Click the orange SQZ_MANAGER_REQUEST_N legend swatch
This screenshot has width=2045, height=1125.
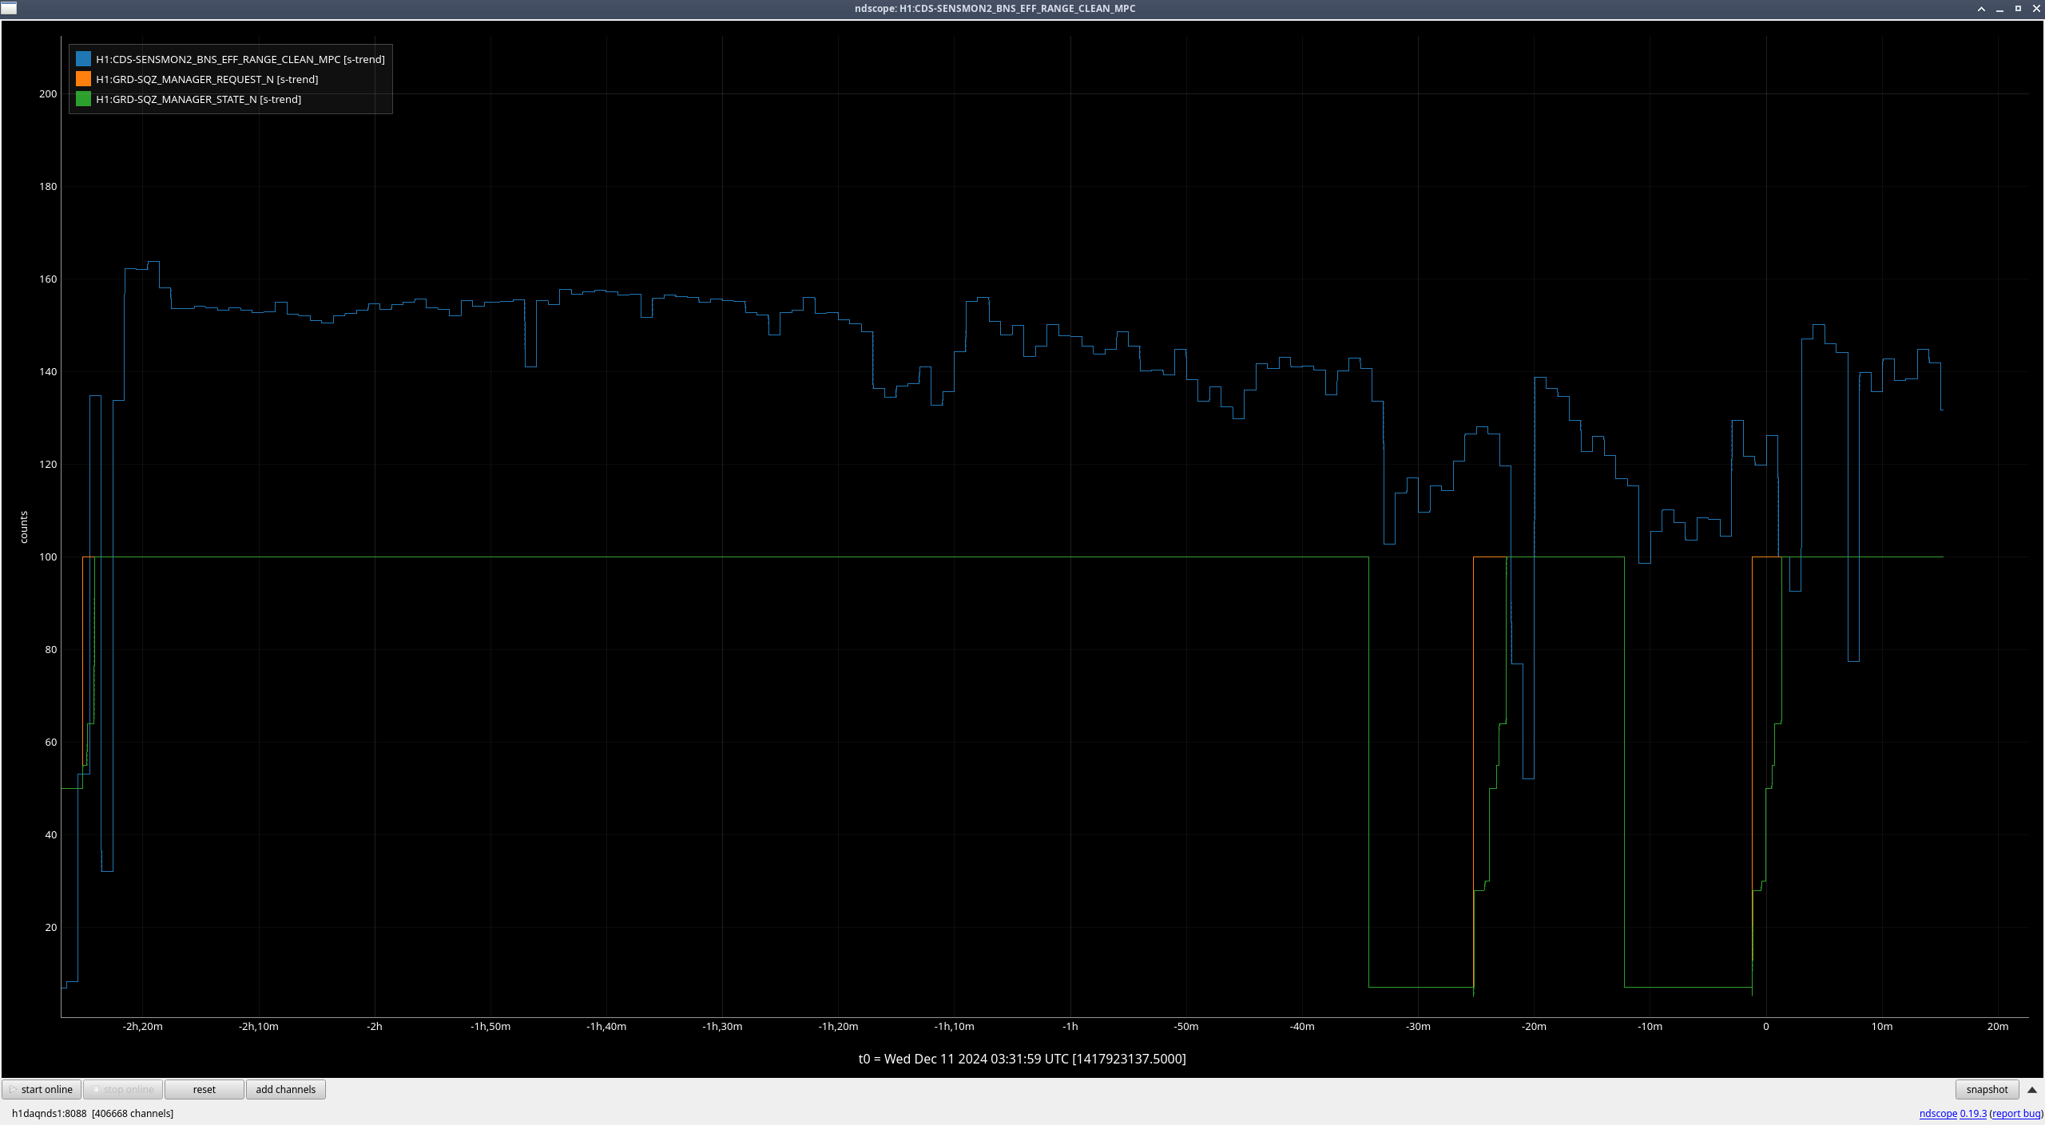point(83,79)
